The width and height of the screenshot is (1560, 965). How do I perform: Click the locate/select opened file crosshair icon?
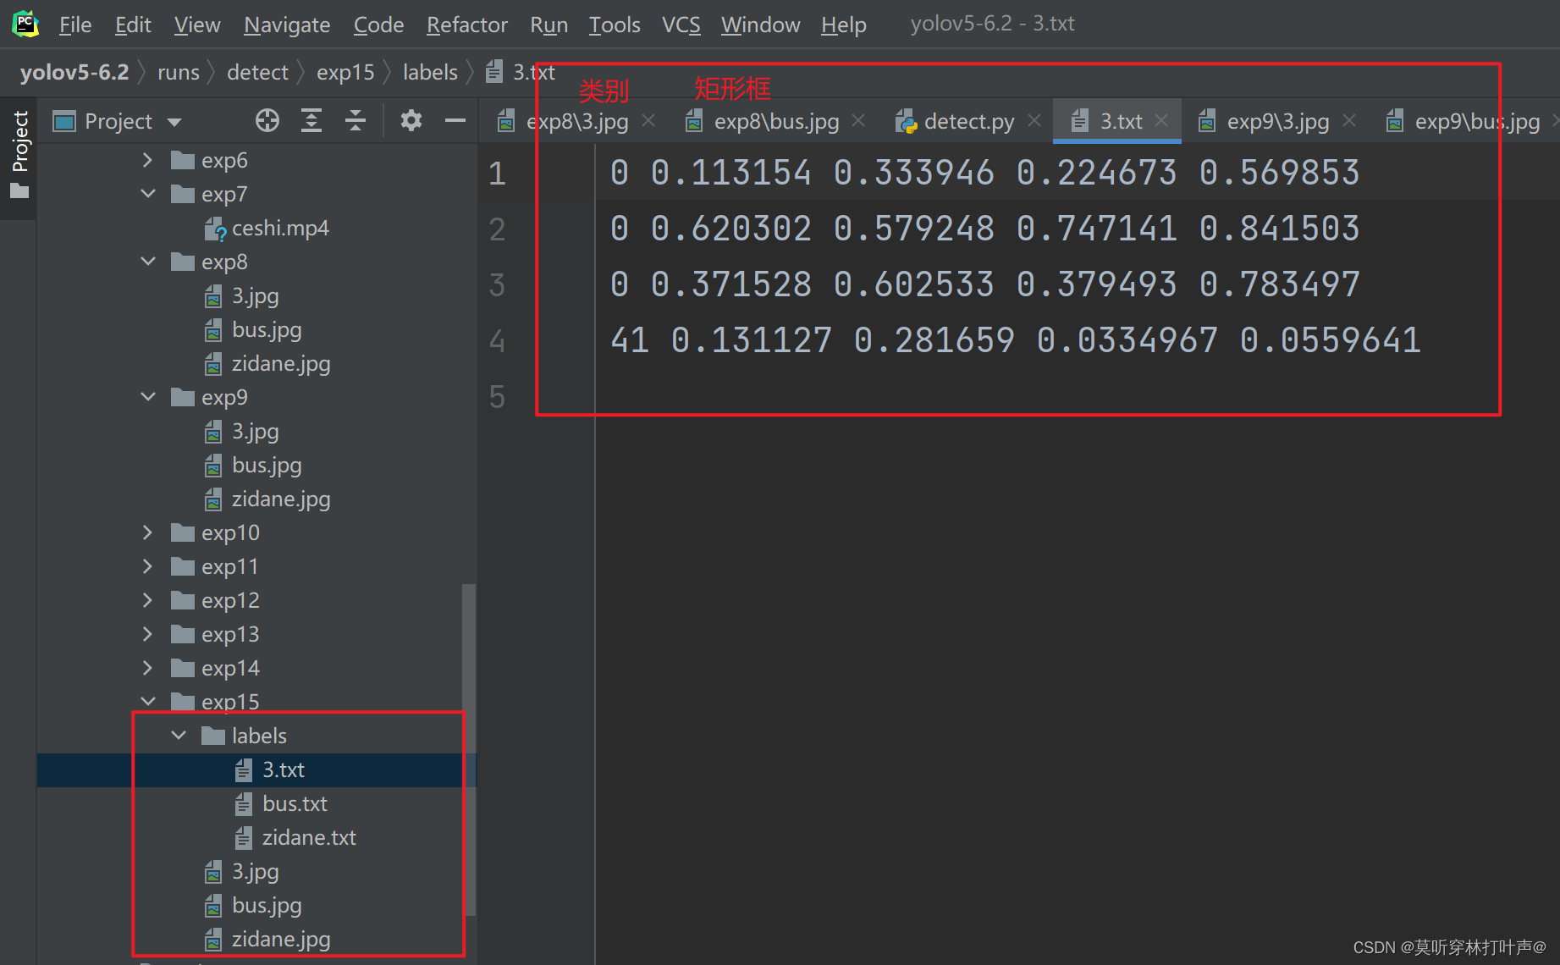pyautogui.click(x=267, y=121)
